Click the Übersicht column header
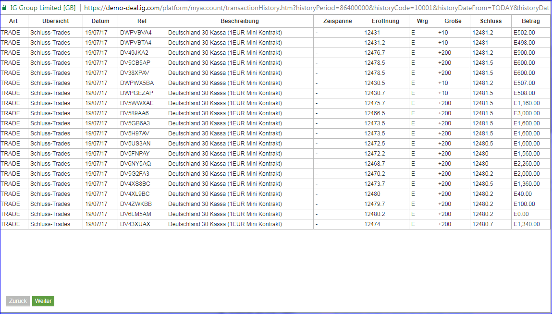 pos(56,21)
